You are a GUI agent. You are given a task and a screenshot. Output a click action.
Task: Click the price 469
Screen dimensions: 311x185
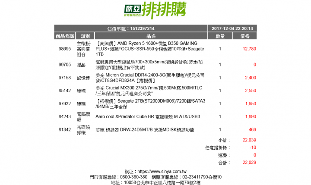[x=252, y=129]
